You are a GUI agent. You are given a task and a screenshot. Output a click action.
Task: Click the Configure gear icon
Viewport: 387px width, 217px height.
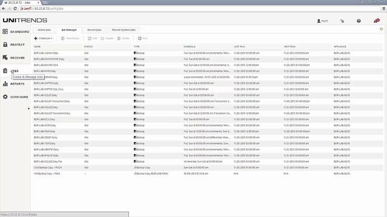[5, 96]
